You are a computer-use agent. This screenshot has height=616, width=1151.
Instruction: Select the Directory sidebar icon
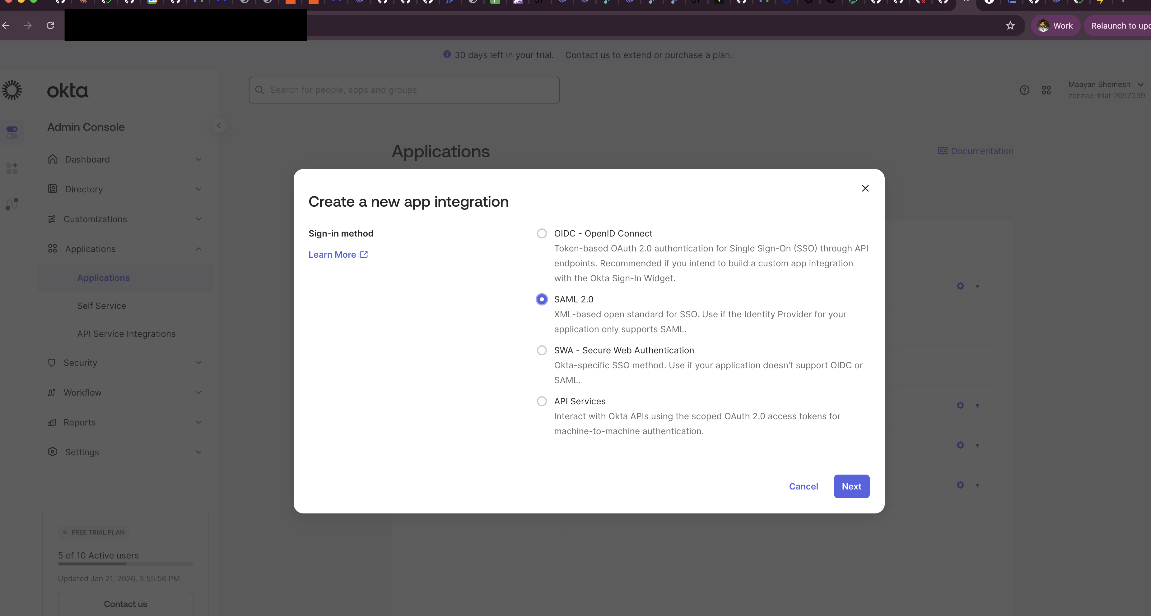tap(52, 189)
